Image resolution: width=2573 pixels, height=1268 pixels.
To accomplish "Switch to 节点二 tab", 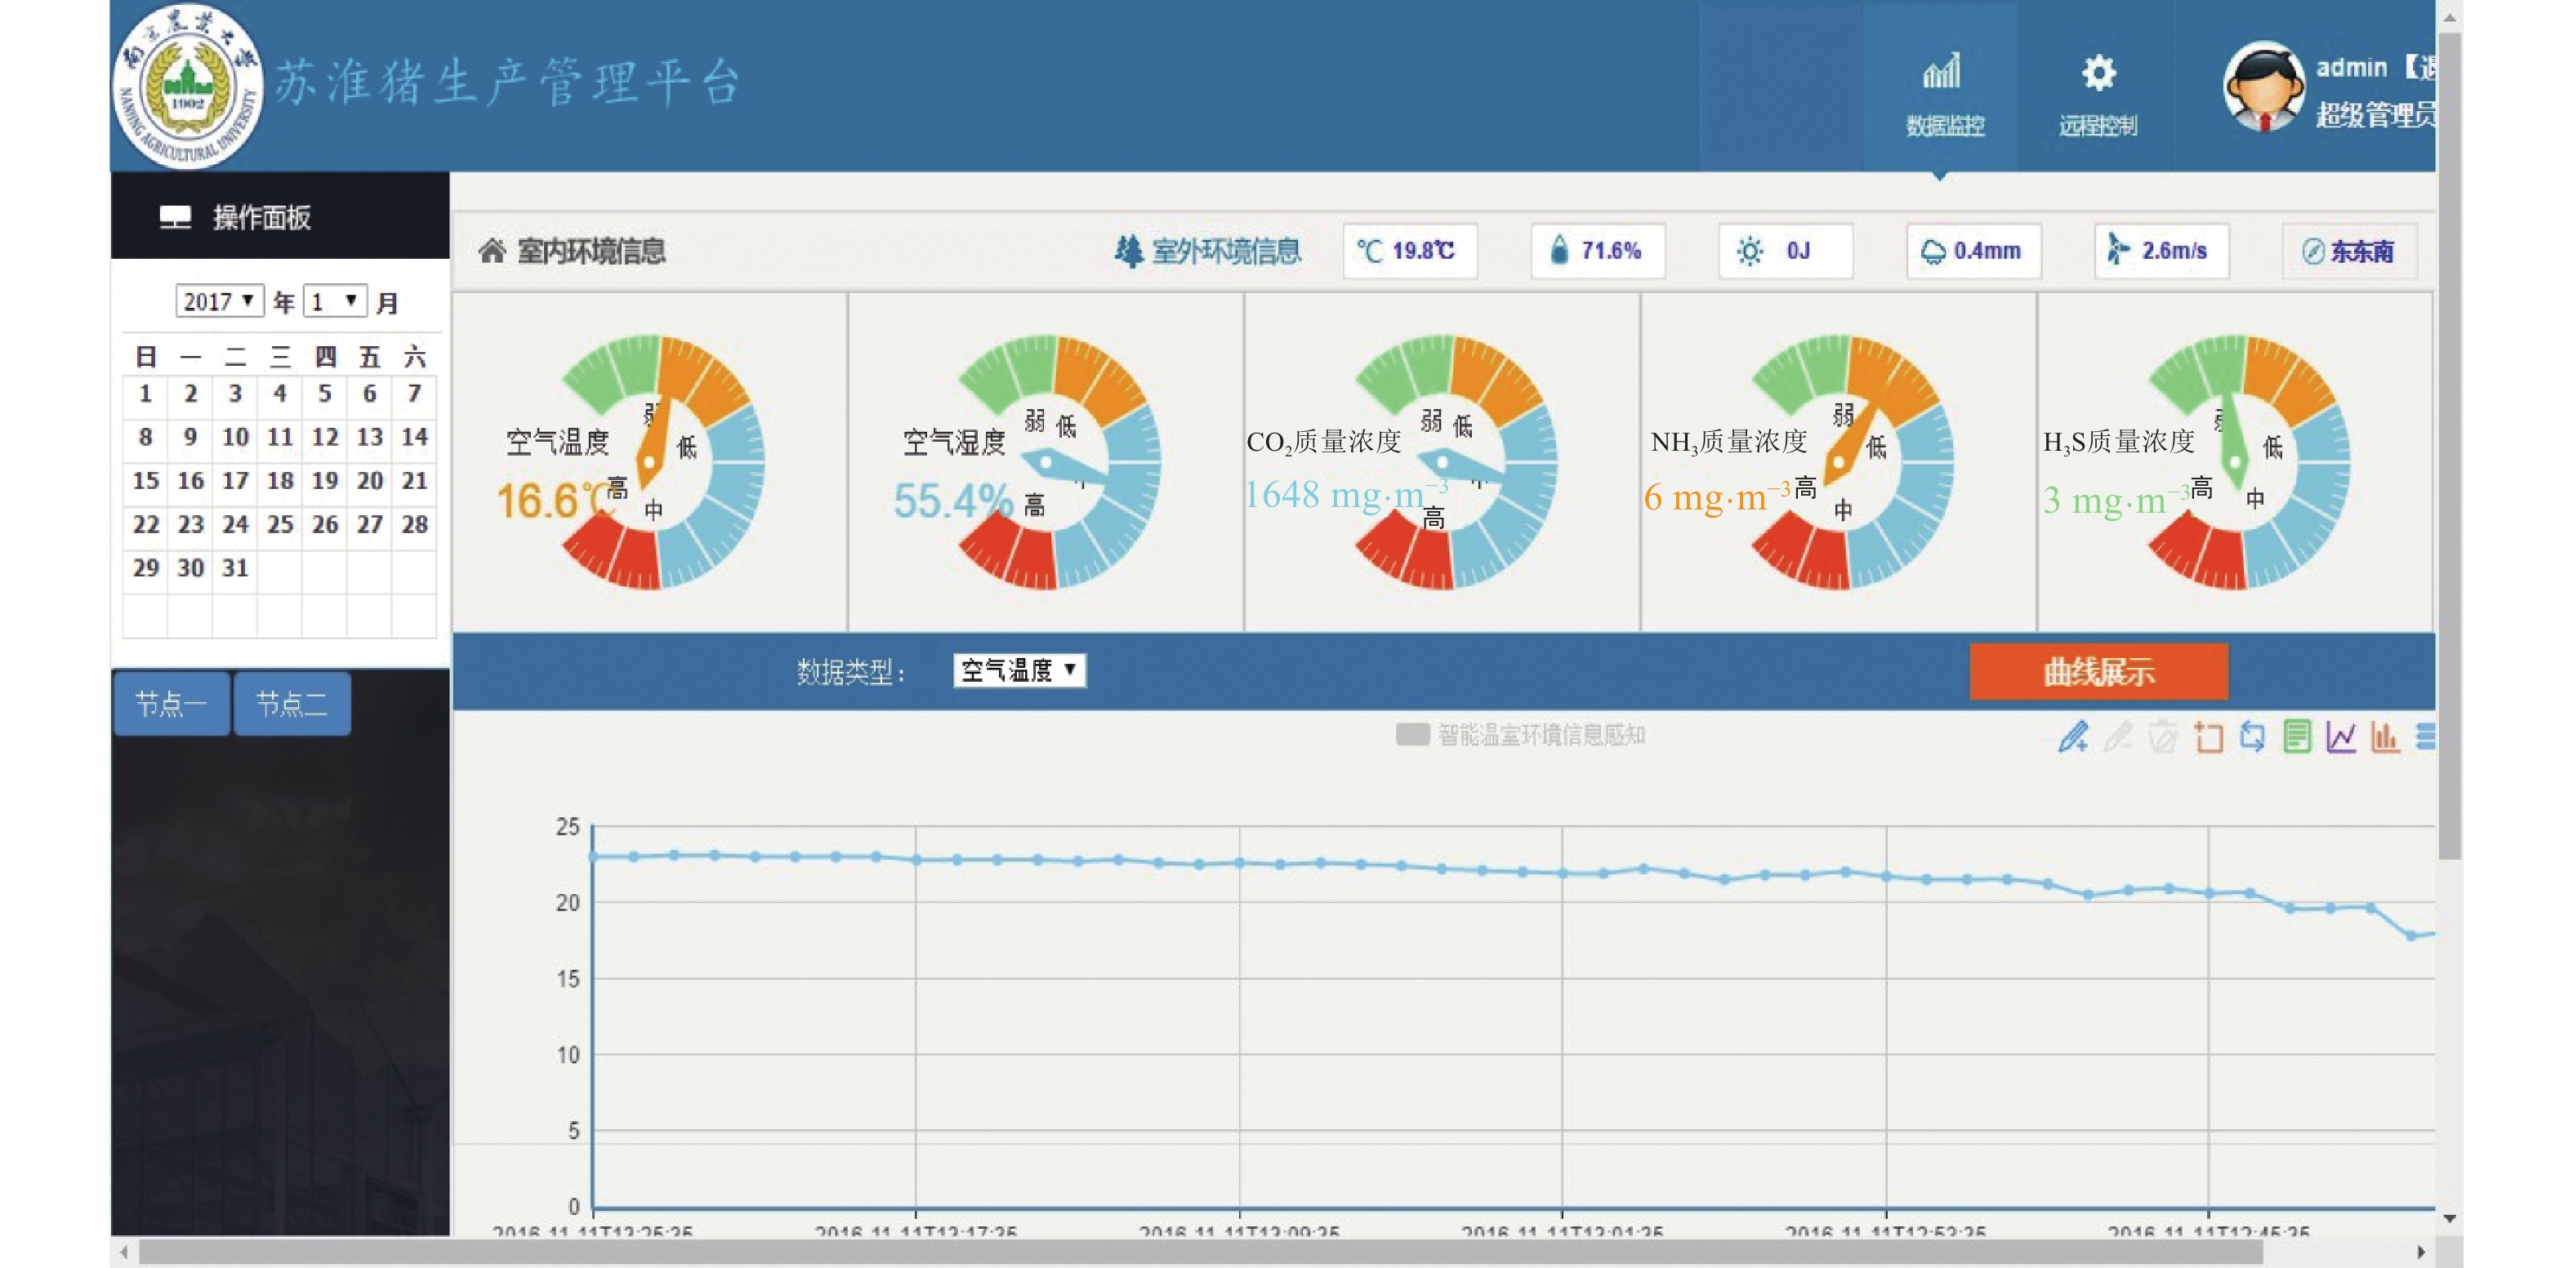I will 292,704.
